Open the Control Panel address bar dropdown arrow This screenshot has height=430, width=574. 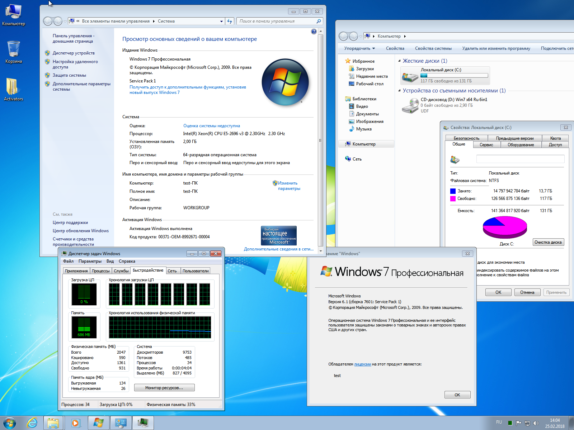point(221,21)
